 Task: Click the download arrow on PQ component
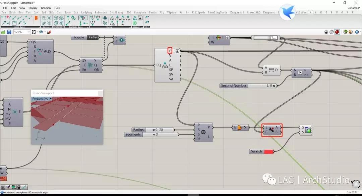click(177, 51)
